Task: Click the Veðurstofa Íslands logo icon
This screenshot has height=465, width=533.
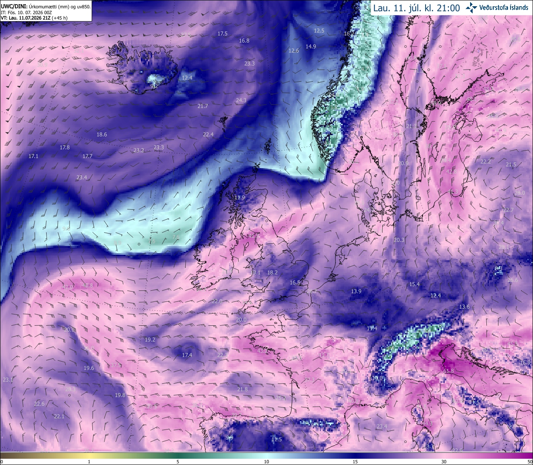Action: coord(472,8)
